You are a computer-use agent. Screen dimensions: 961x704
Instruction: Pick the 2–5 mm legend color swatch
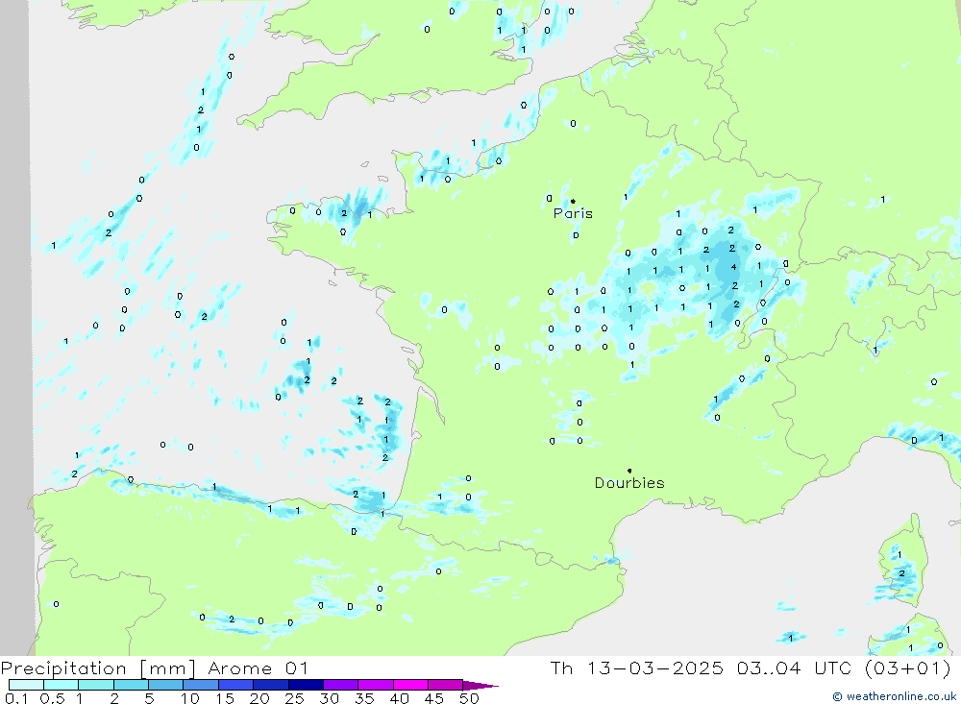pyautogui.click(x=131, y=685)
